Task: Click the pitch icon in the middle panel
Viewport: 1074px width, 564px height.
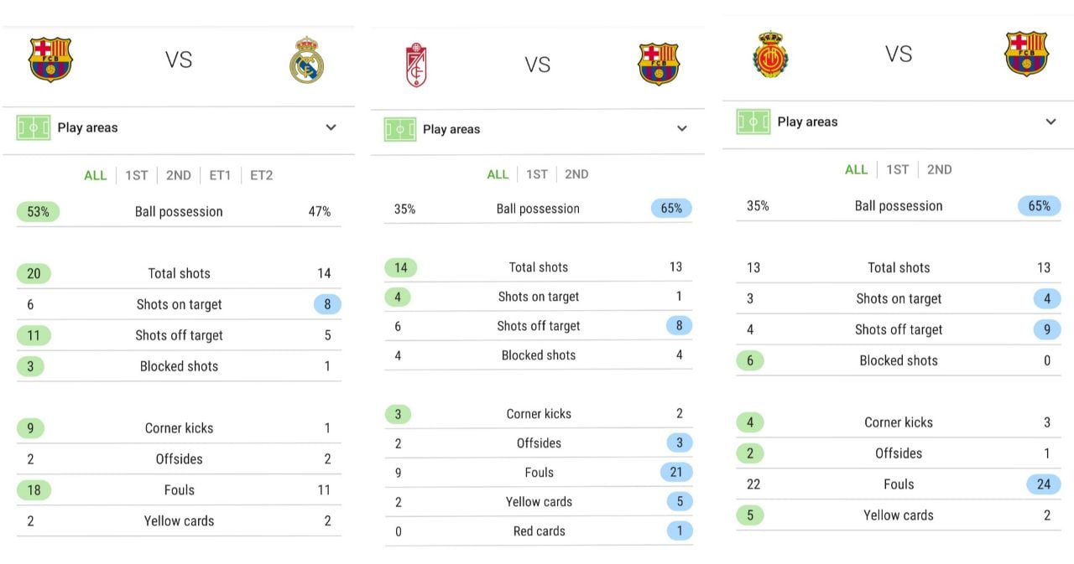Action: pos(400,129)
